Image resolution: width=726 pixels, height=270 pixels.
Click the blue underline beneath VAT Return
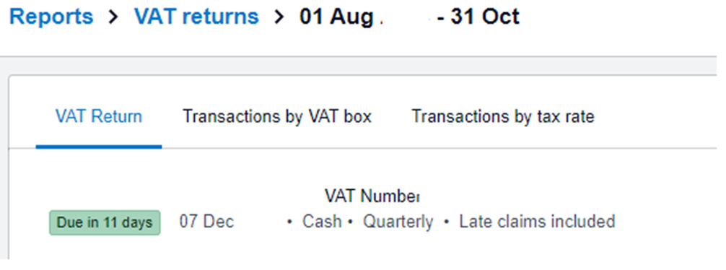[99, 147]
